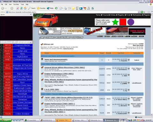Open the Tools menu
The image size is (153, 122).
point(22,4)
